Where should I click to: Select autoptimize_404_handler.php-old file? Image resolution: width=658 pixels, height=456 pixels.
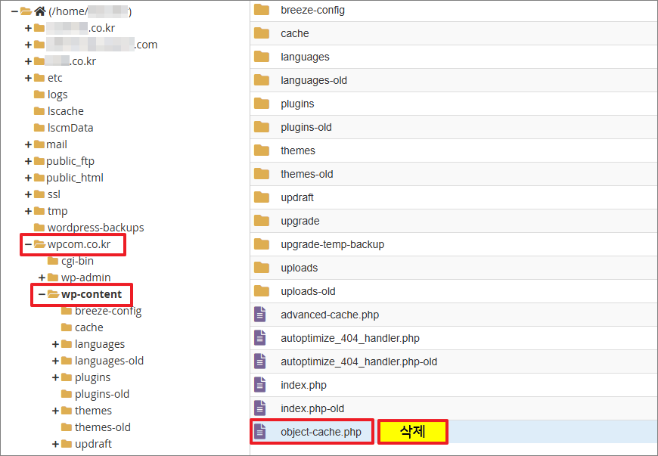[x=358, y=361]
